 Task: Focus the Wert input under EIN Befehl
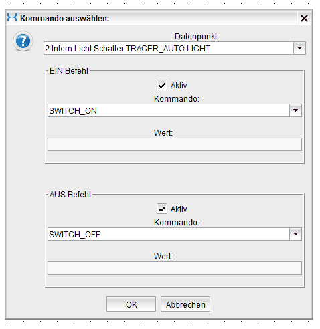[175, 144]
